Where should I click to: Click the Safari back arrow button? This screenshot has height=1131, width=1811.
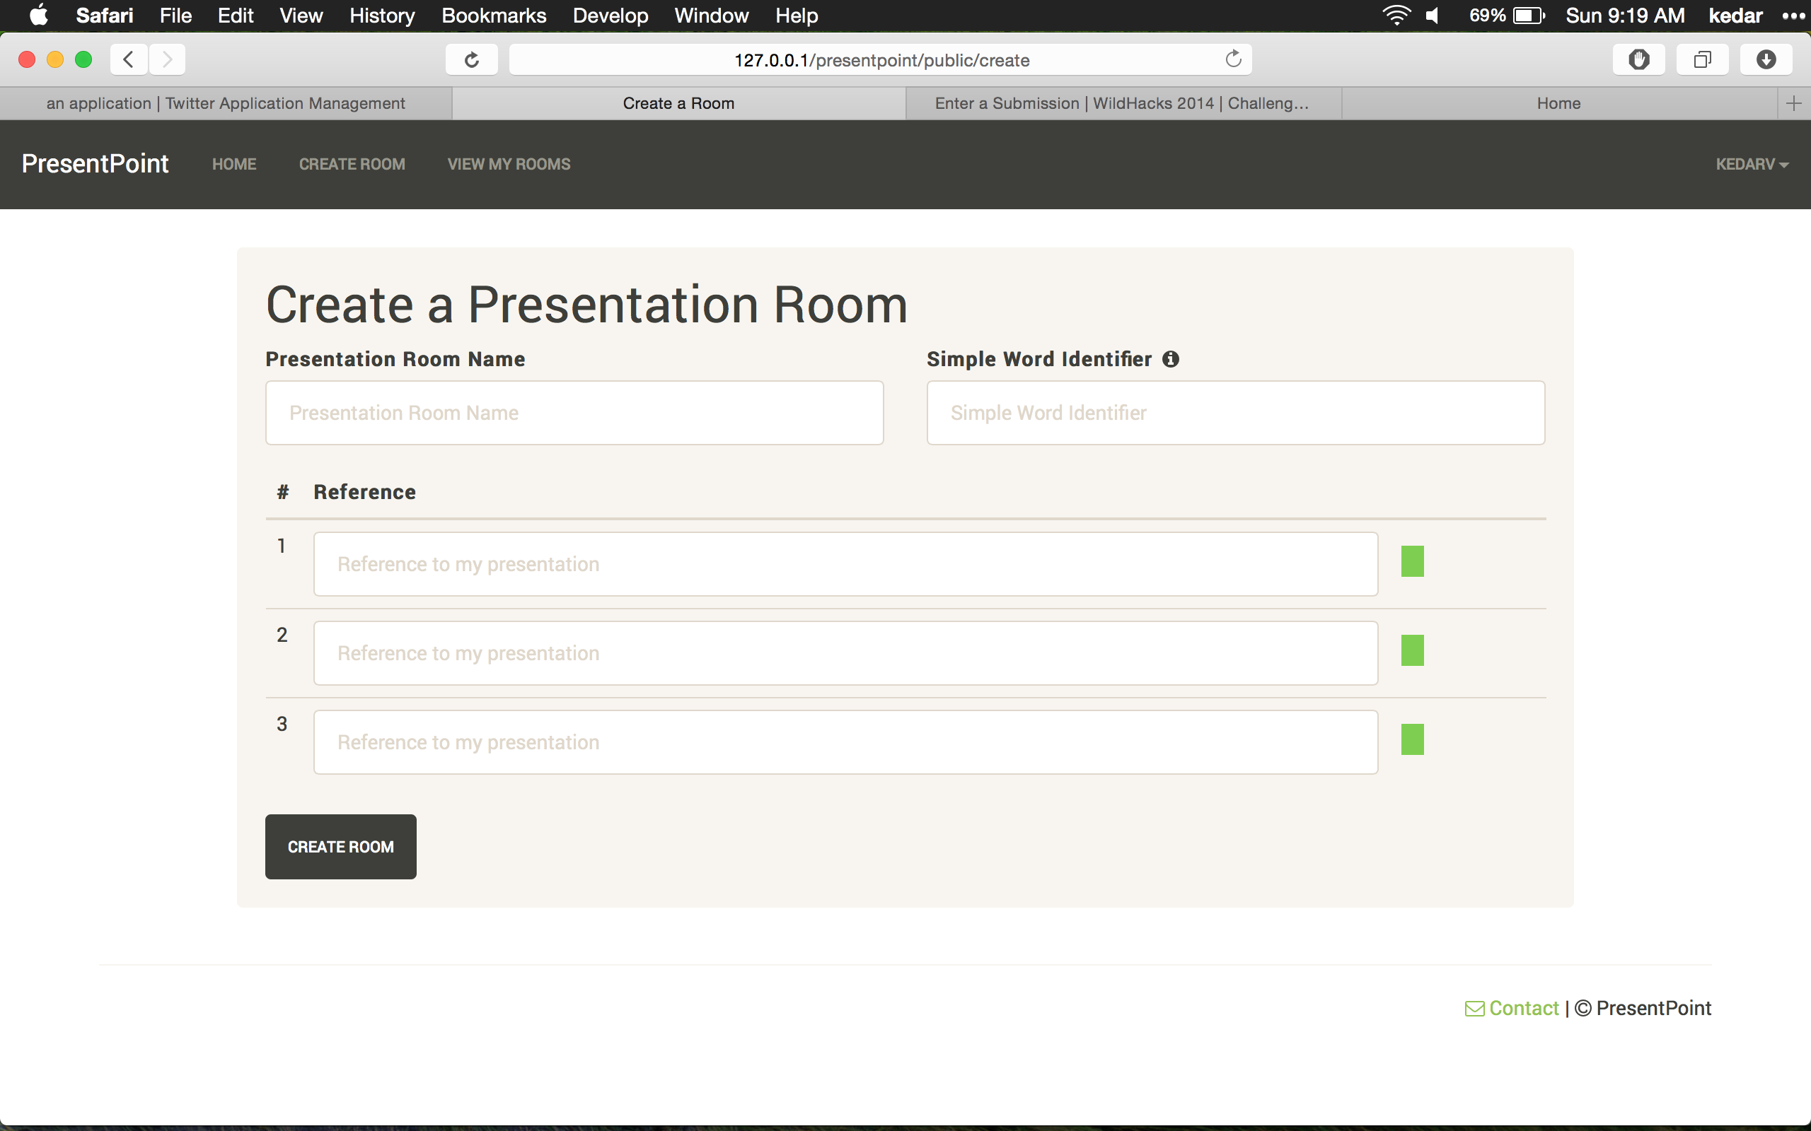(x=129, y=59)
